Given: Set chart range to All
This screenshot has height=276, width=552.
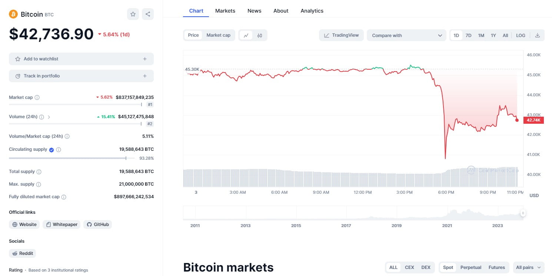Looking at the screenshot, I should pos(505,35).
